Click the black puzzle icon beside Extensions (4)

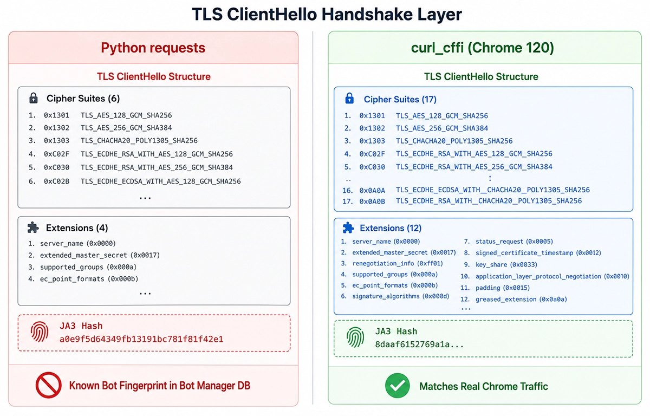tap(34, 227)
